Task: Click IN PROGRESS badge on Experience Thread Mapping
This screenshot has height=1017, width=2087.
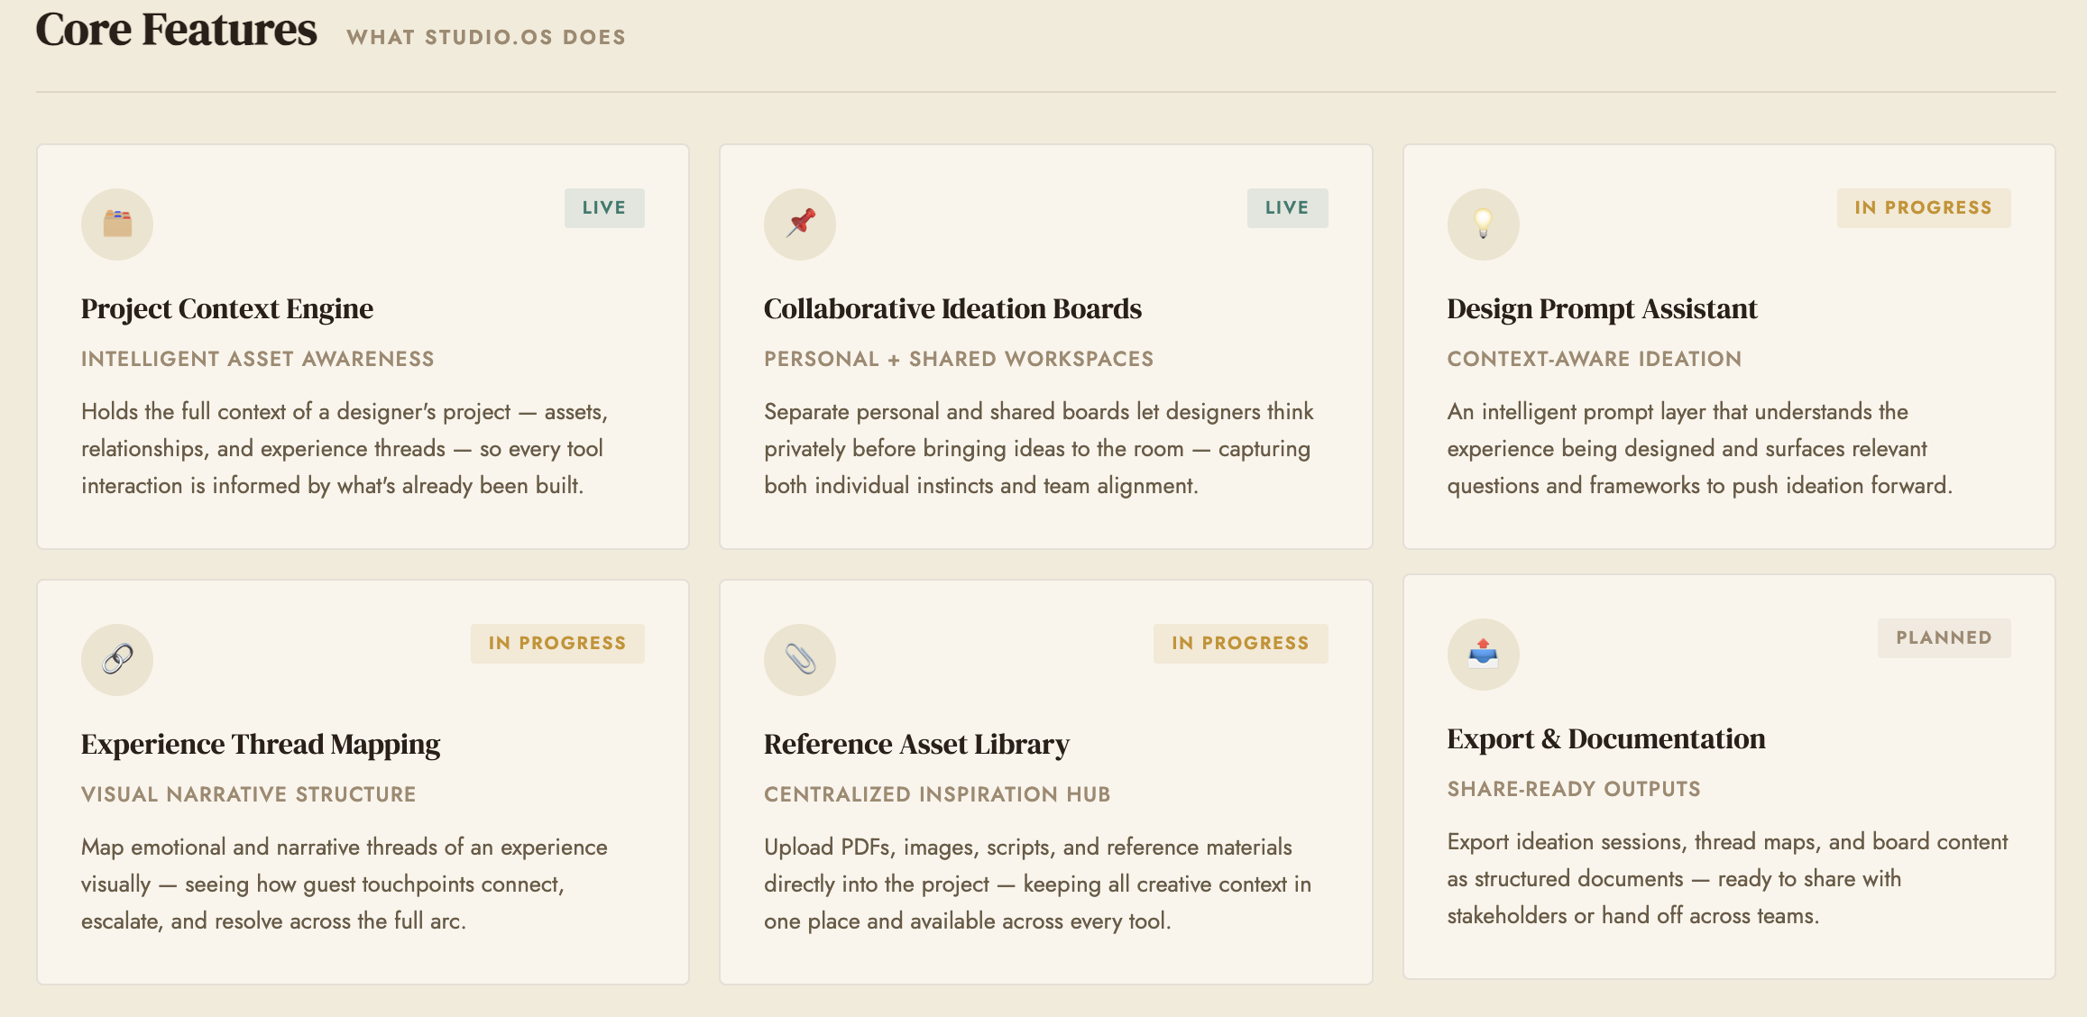Action: pos(556,643)
